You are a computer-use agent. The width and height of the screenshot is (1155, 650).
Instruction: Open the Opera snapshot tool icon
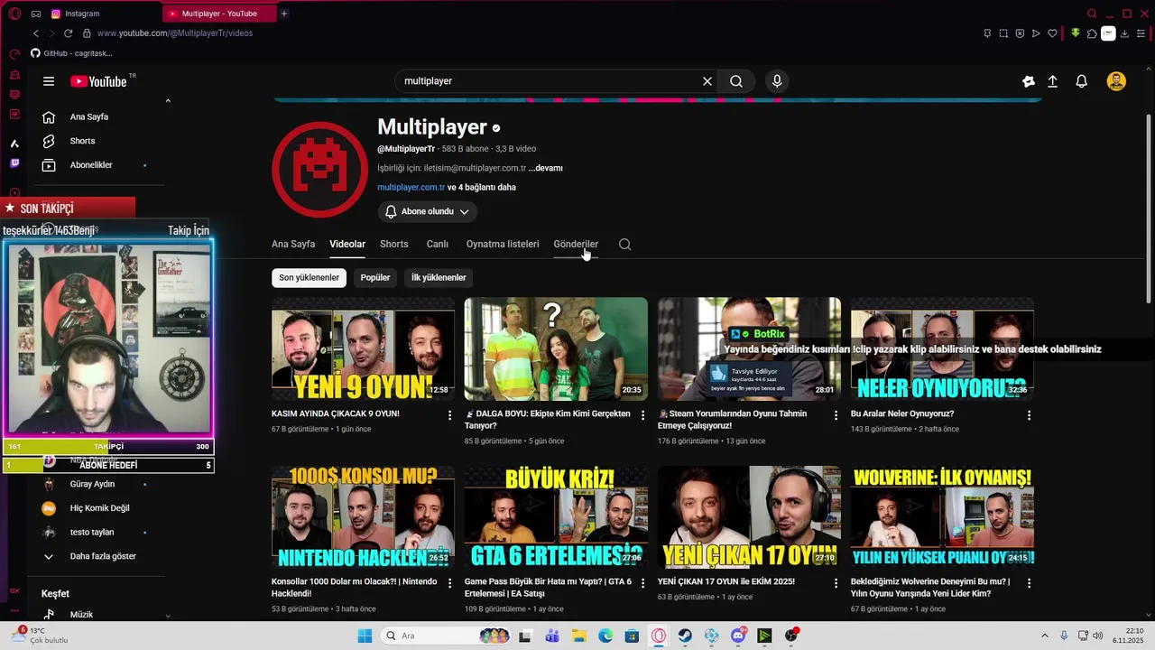point(1003,33)
